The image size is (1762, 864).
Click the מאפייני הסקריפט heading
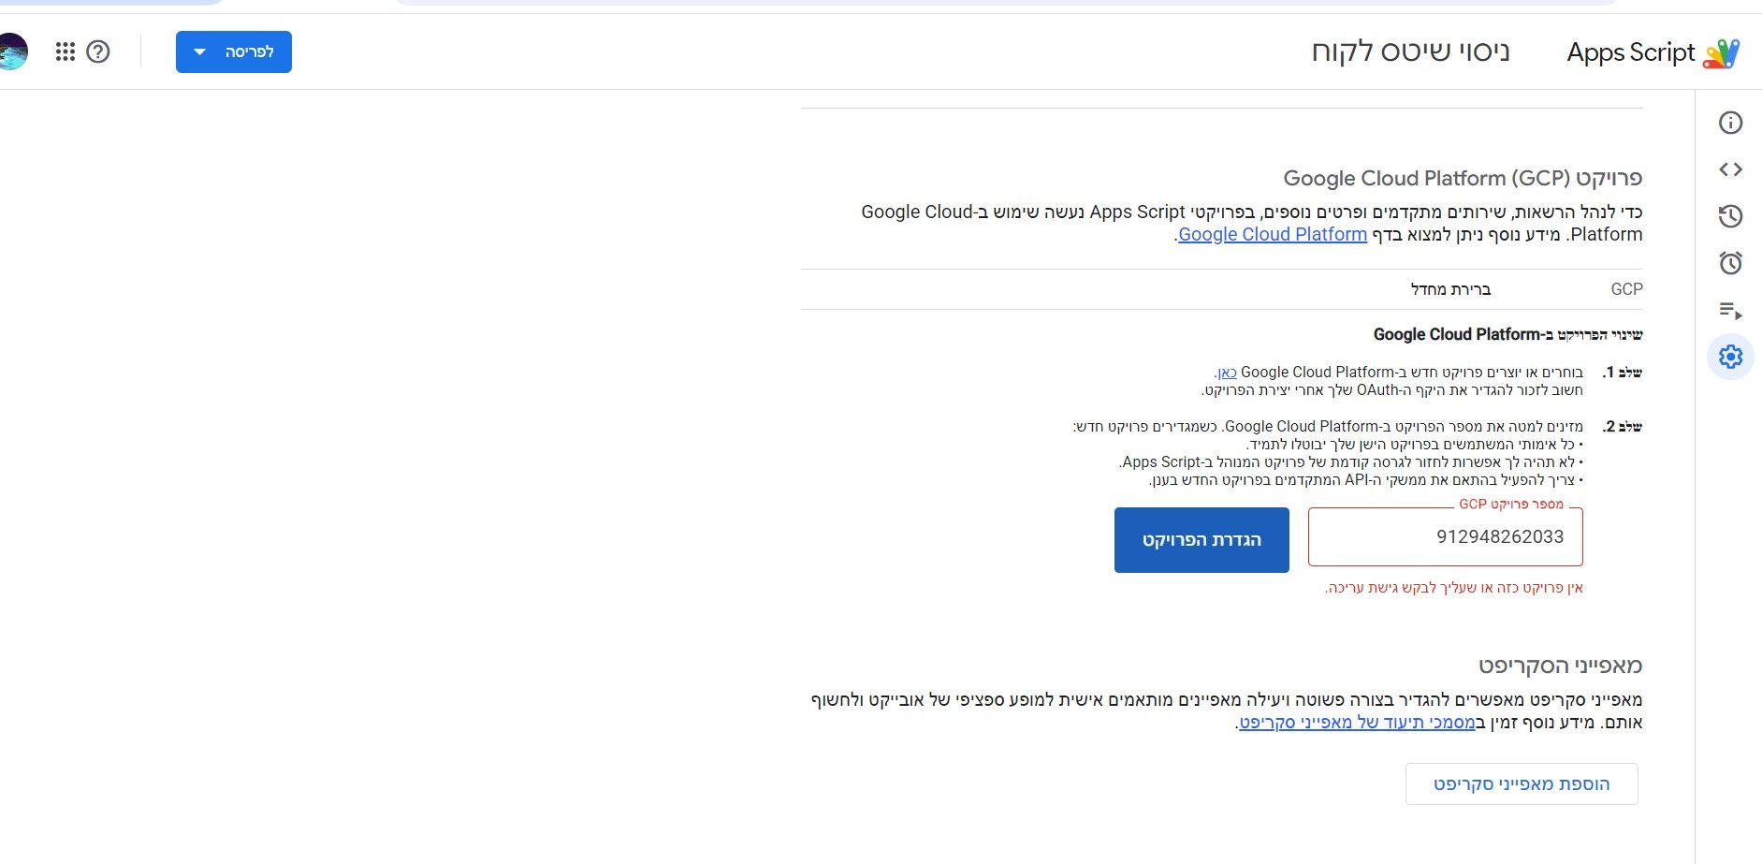tap(1560, 666)
